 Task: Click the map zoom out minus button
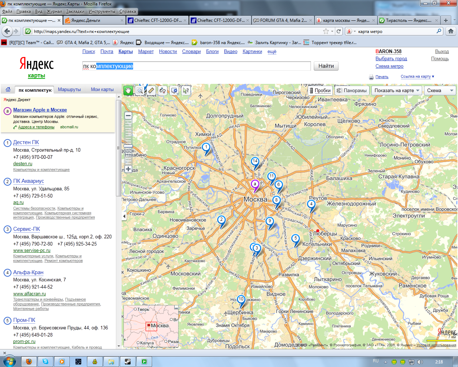point(128,116)
